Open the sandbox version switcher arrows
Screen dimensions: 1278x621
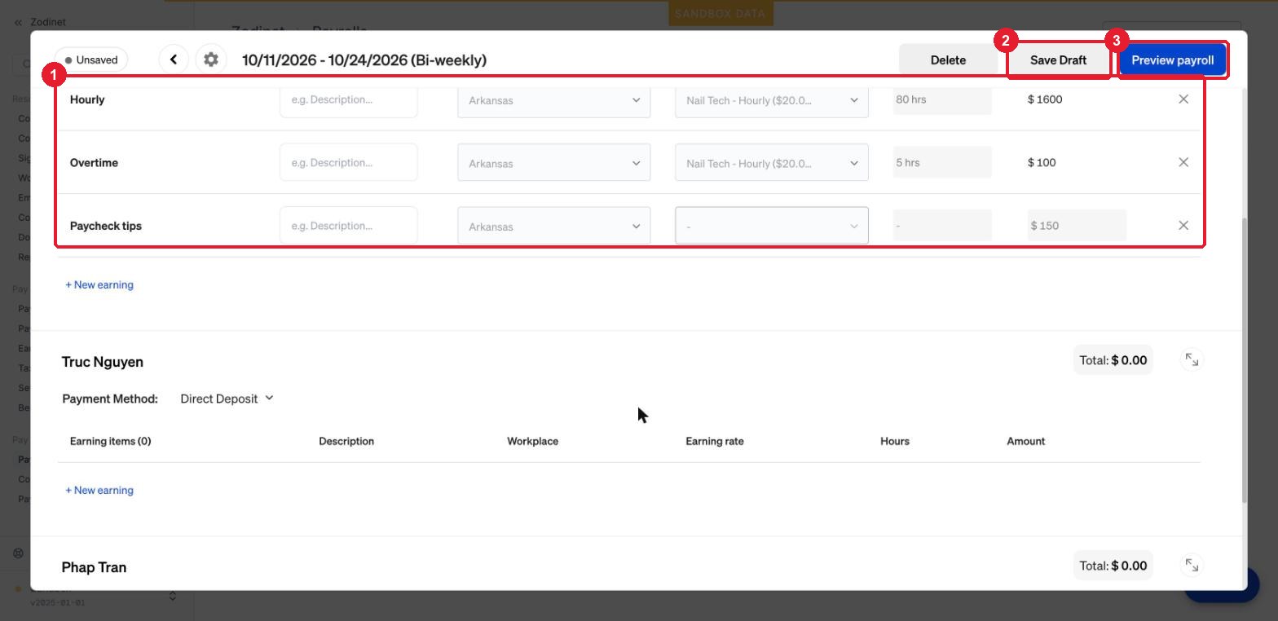click(x=173, y=596)
